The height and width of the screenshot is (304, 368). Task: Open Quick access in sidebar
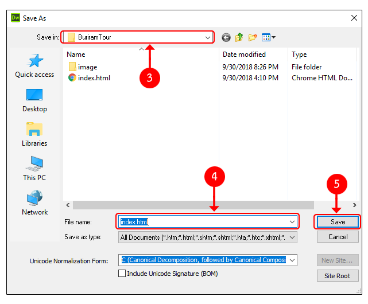[34, 66]
